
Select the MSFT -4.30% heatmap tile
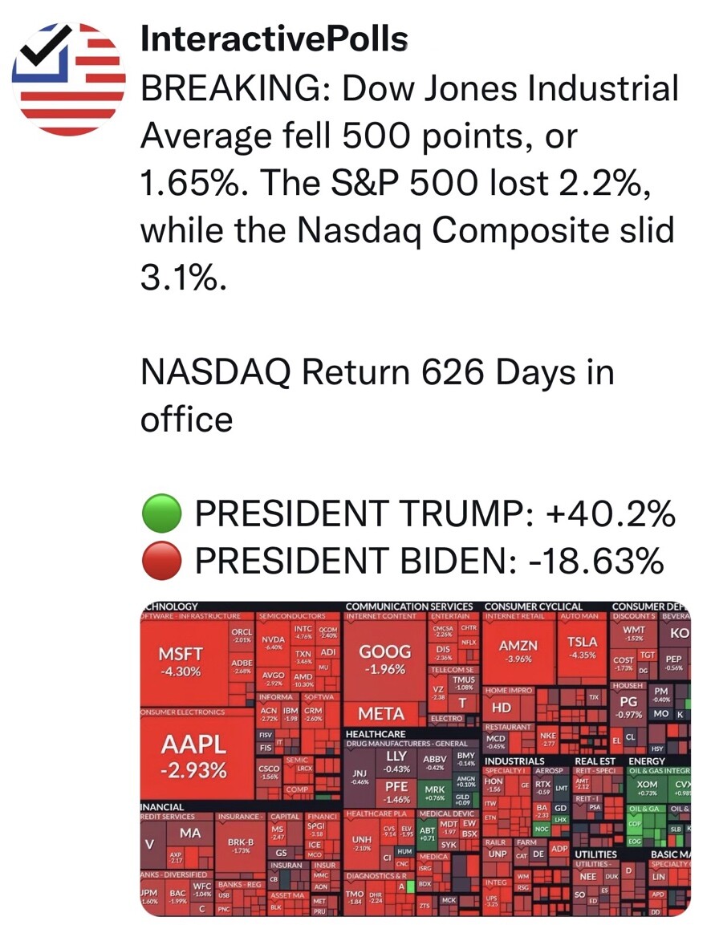184,663
